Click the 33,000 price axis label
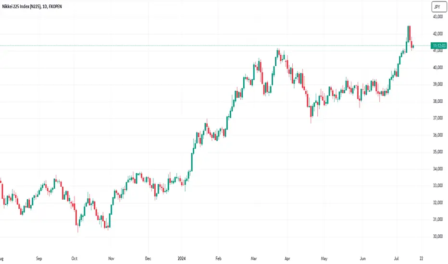 438,185
